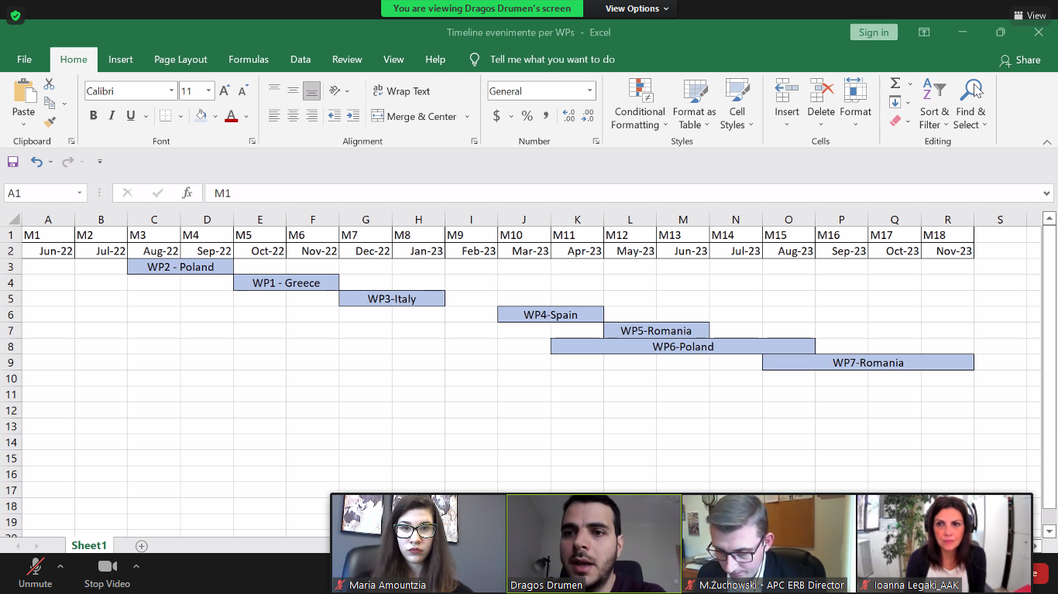Screen dimensions: 1058x594
Task: Click the Save icon in quick access toolbar
Action: point(13,162)
